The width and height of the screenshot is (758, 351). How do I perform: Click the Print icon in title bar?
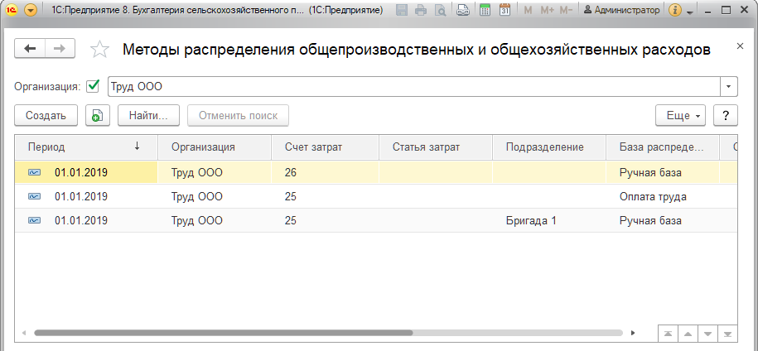point(421,10)
